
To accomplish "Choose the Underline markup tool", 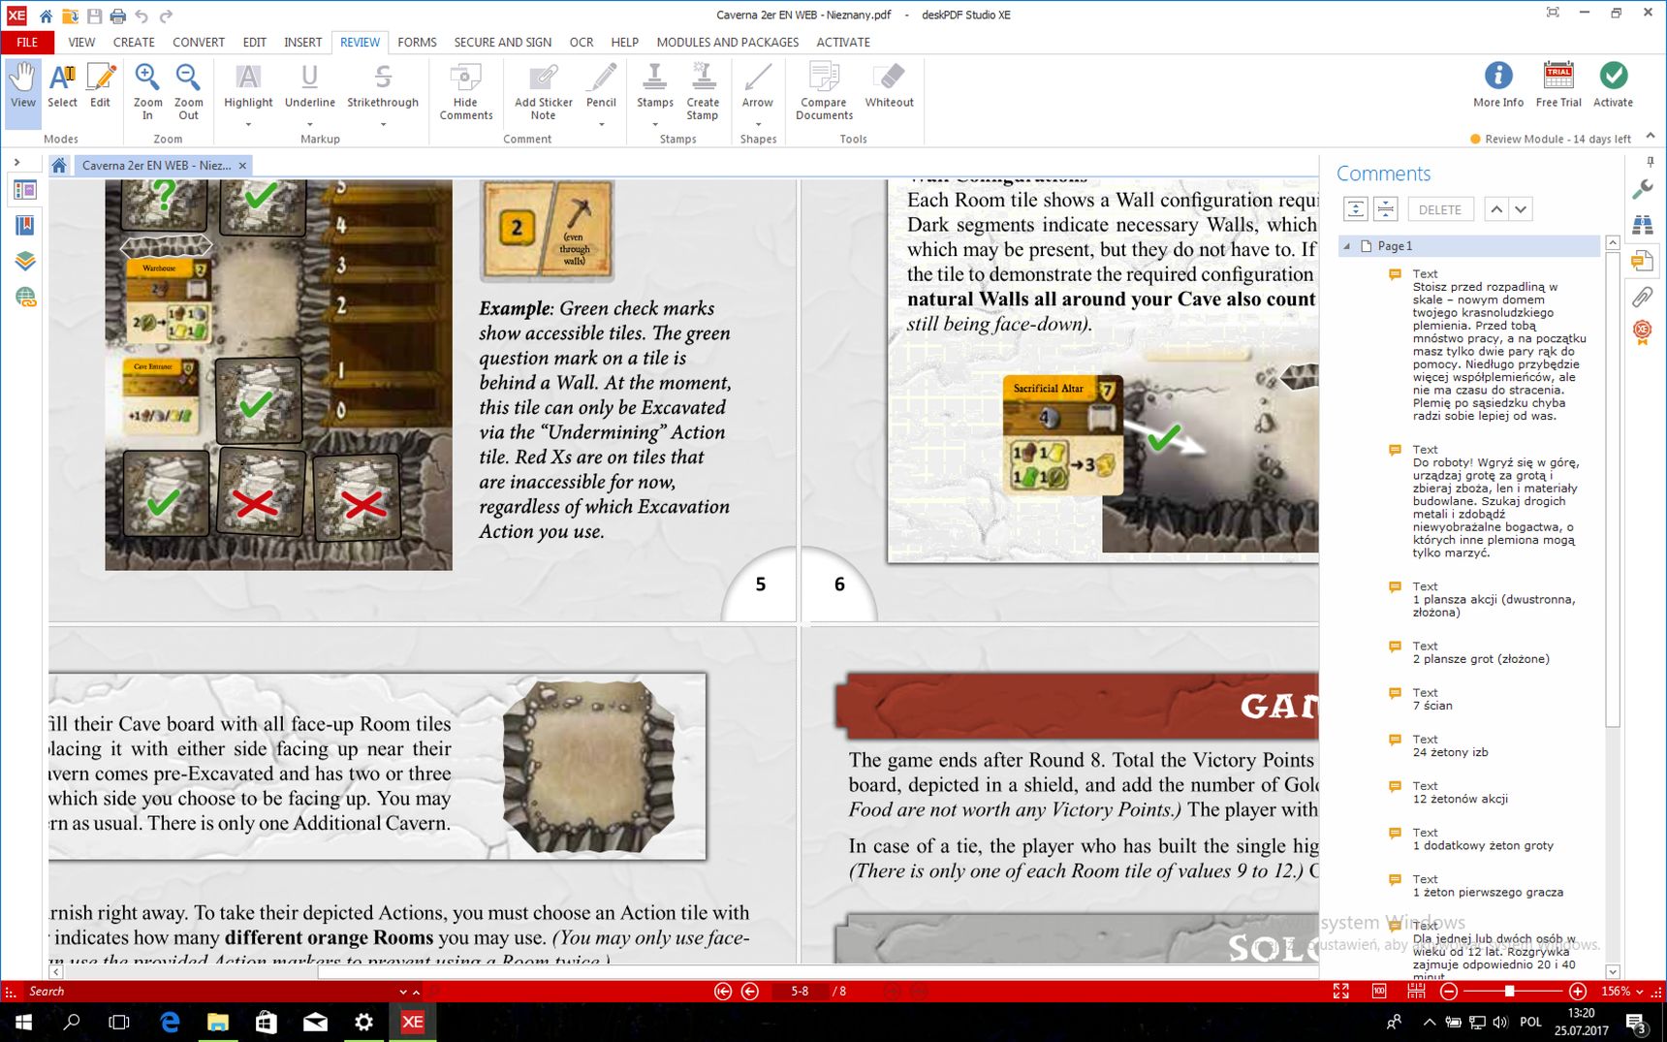I will [309, 85].
